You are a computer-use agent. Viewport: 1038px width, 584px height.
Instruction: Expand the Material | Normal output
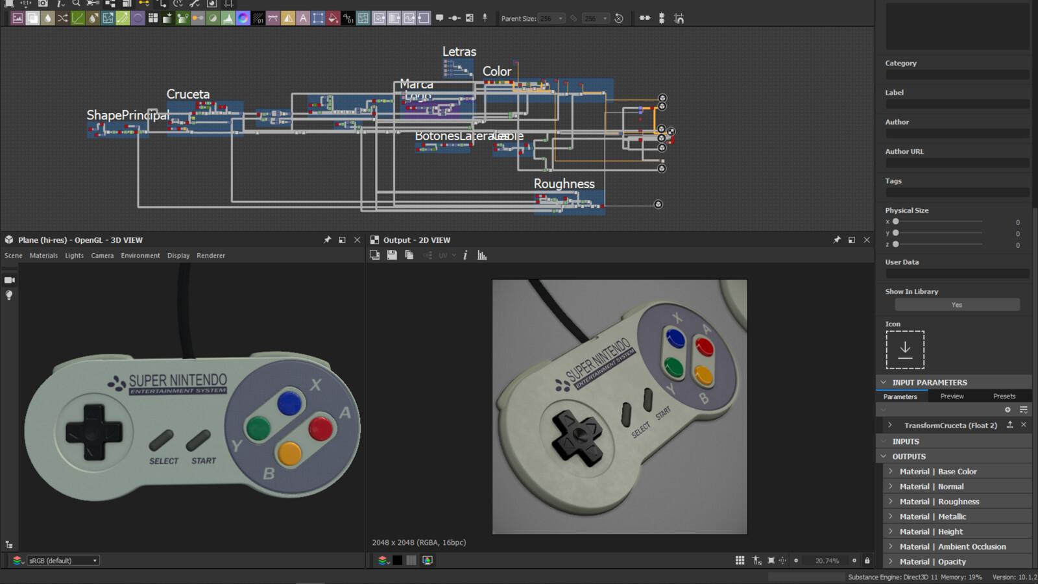click(x=891, y=487)
